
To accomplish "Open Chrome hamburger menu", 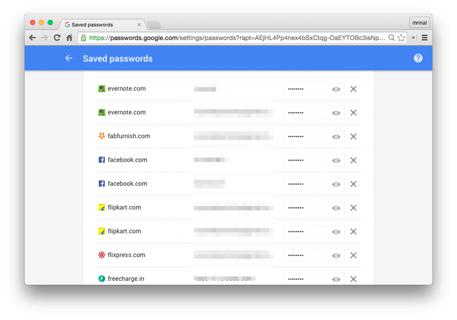I will (424, 37).
